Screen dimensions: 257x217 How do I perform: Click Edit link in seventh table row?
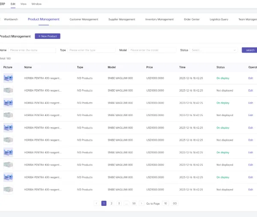point(251,152)
